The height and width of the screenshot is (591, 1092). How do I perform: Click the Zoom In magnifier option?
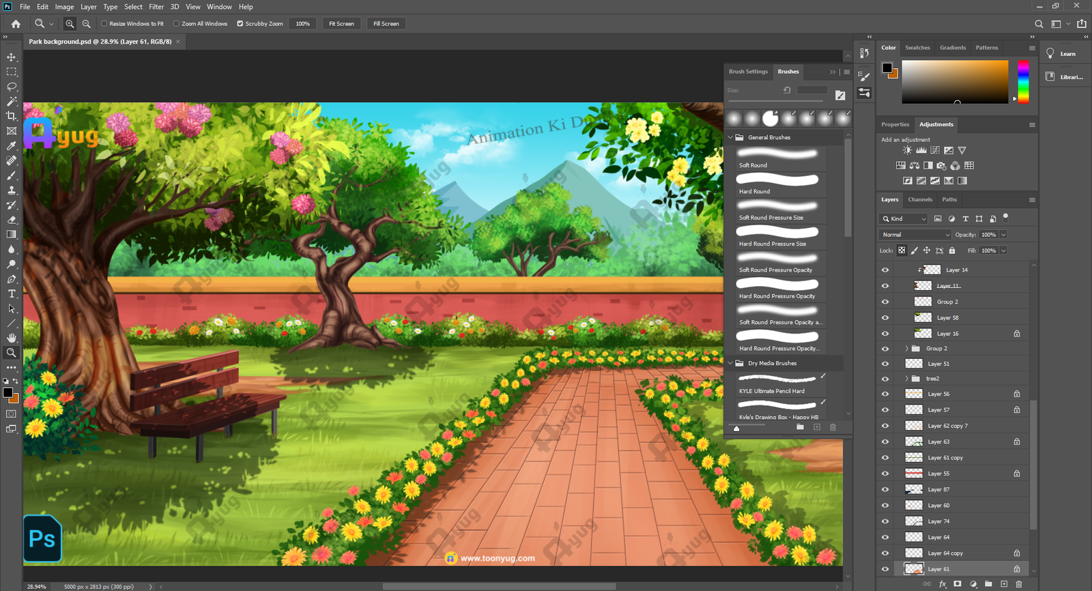70,24
